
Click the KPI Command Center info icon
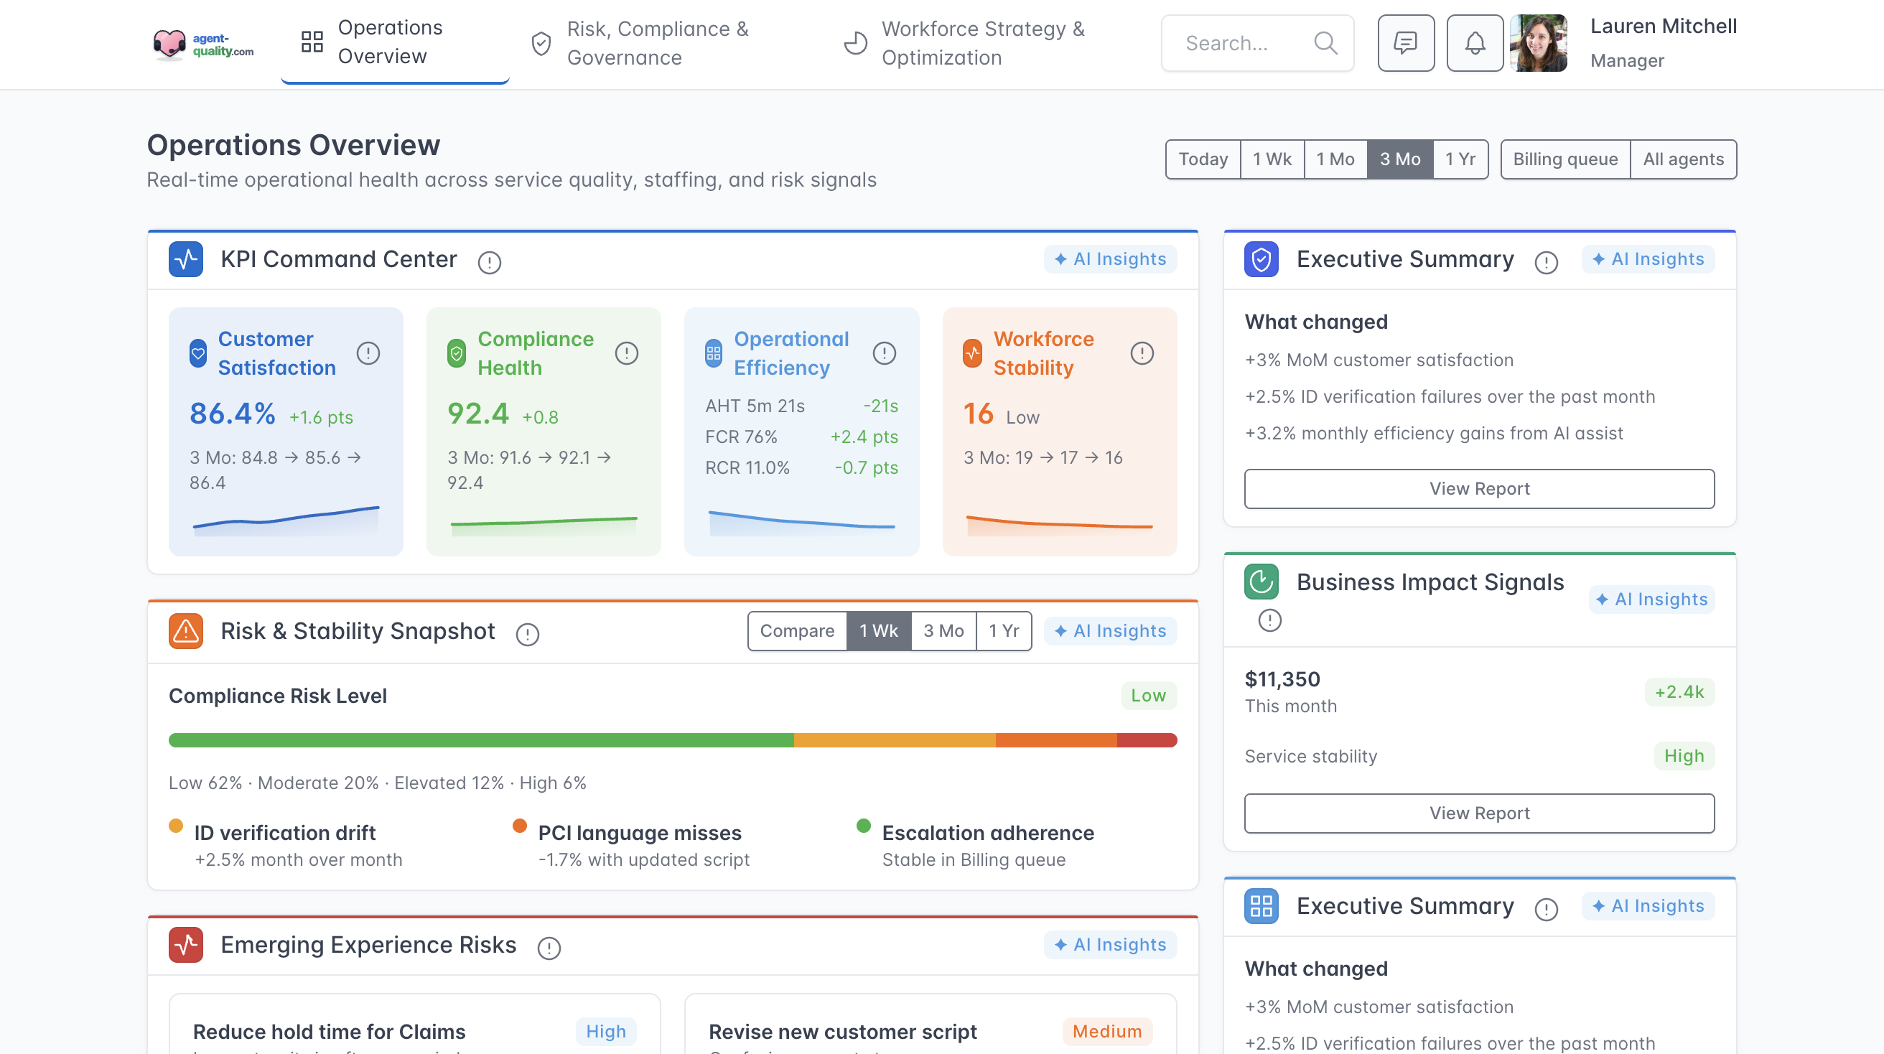pos(489,262)
